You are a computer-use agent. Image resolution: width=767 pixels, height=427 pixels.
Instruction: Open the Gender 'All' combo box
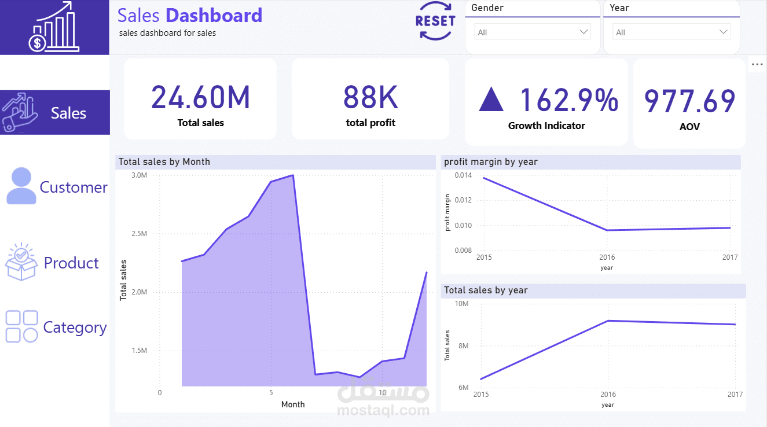tap(533, 32)
